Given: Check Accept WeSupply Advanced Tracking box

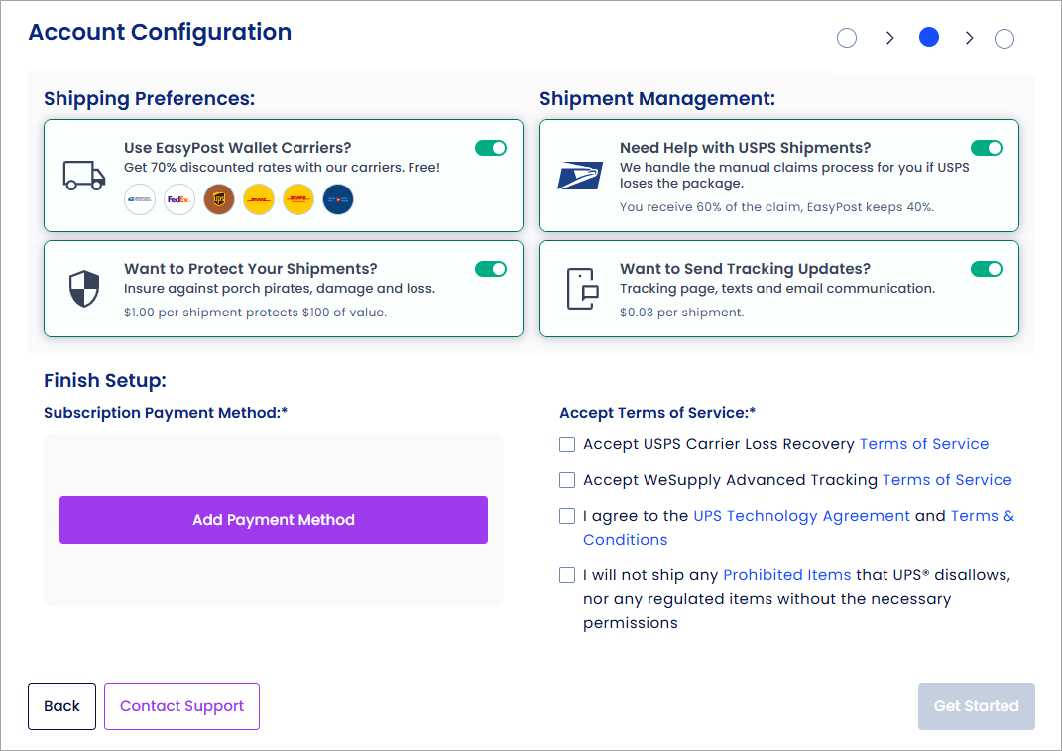Looking at the screenshot, I should click(567, 480).
